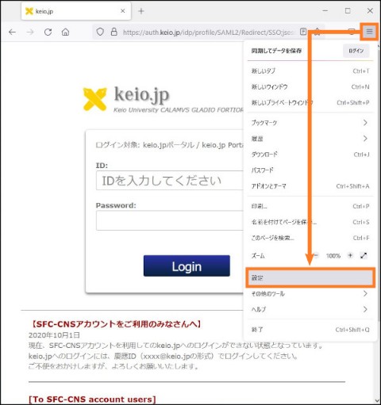Click the back navigation arrow
Image resolution: width=381 pixels, height=405 pixels.
(x=12, y=32)
